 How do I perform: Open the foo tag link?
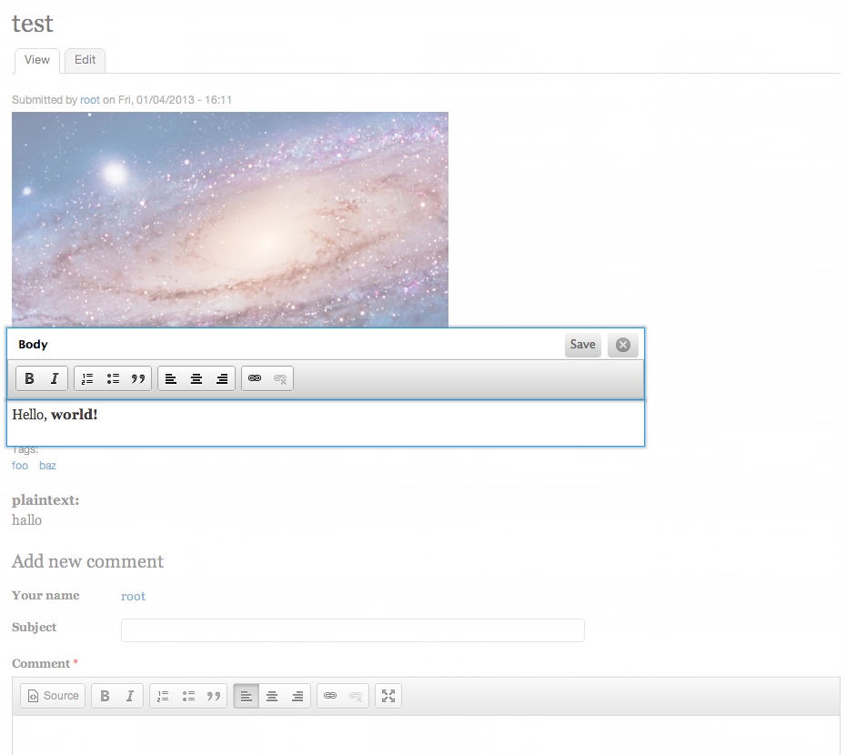(19, 465)
